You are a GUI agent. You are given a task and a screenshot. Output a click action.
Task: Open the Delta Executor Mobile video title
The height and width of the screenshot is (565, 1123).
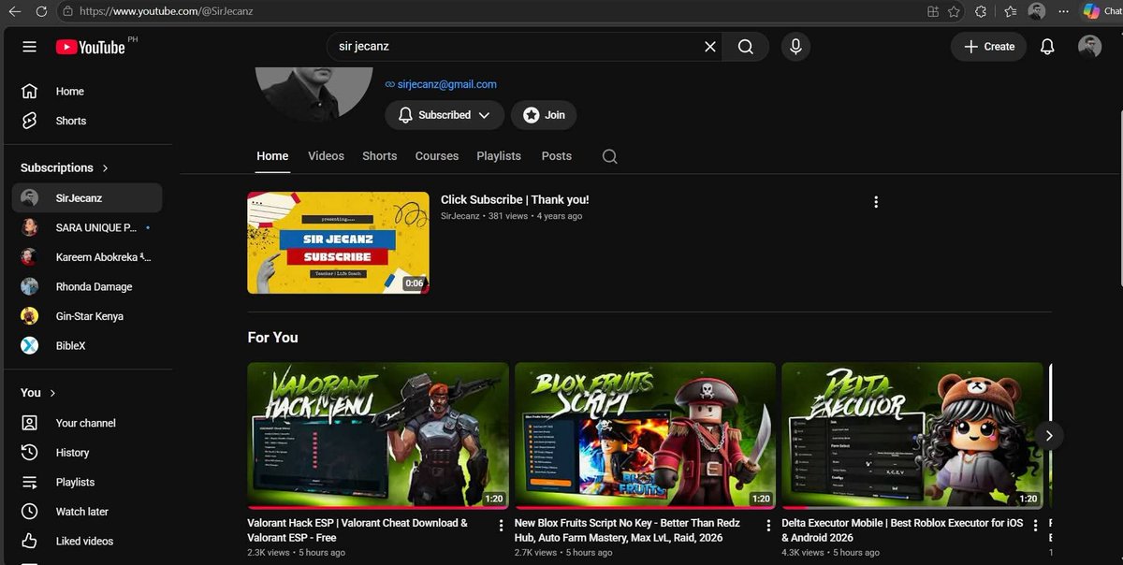902,530
